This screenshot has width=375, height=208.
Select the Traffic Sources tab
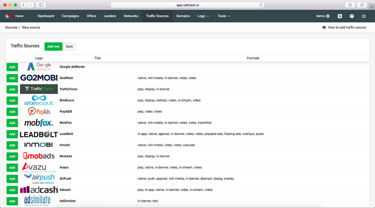tap(158, 16)
